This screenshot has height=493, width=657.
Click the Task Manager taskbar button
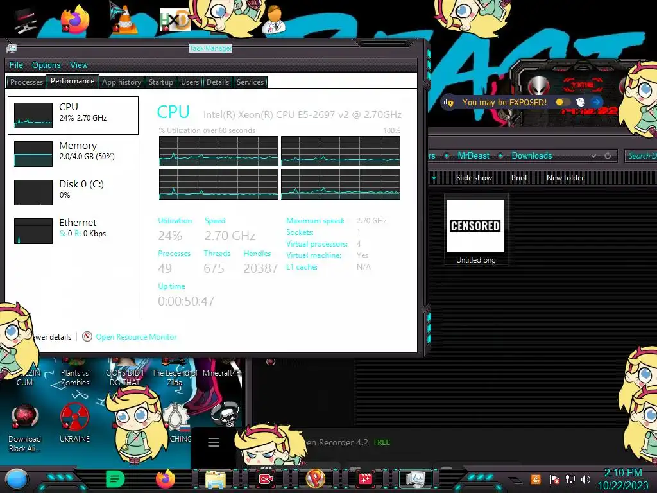416,479
